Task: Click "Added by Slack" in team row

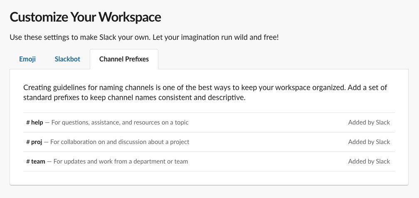Action: point(369,161)
